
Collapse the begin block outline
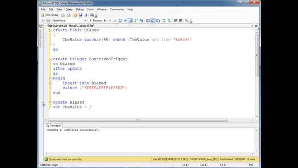(x=51, y=78)
